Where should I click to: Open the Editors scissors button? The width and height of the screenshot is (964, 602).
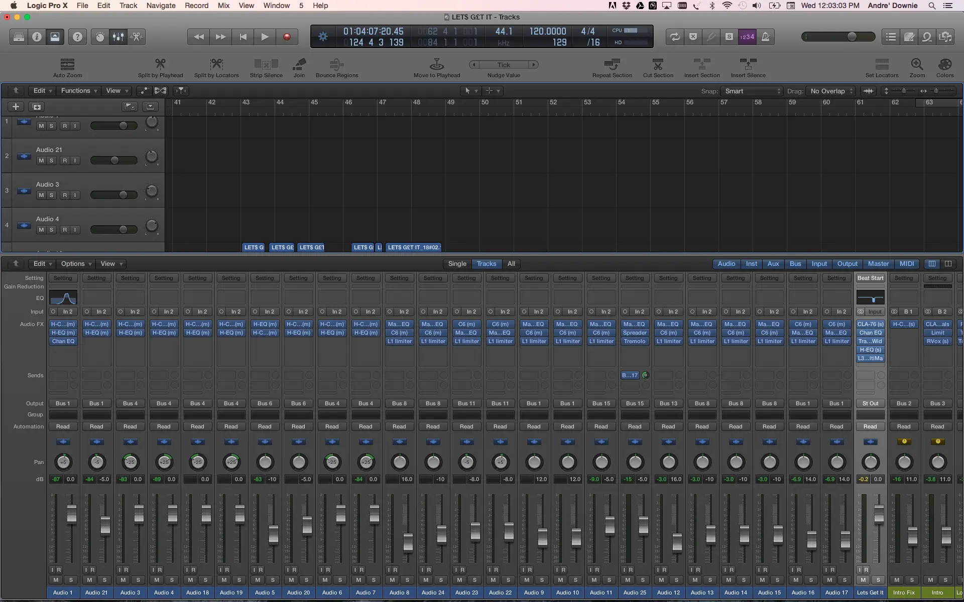click(x=137, y=37)
